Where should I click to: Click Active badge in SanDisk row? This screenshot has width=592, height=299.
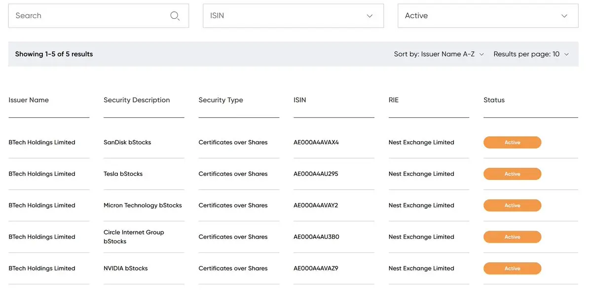coord(512,142)
